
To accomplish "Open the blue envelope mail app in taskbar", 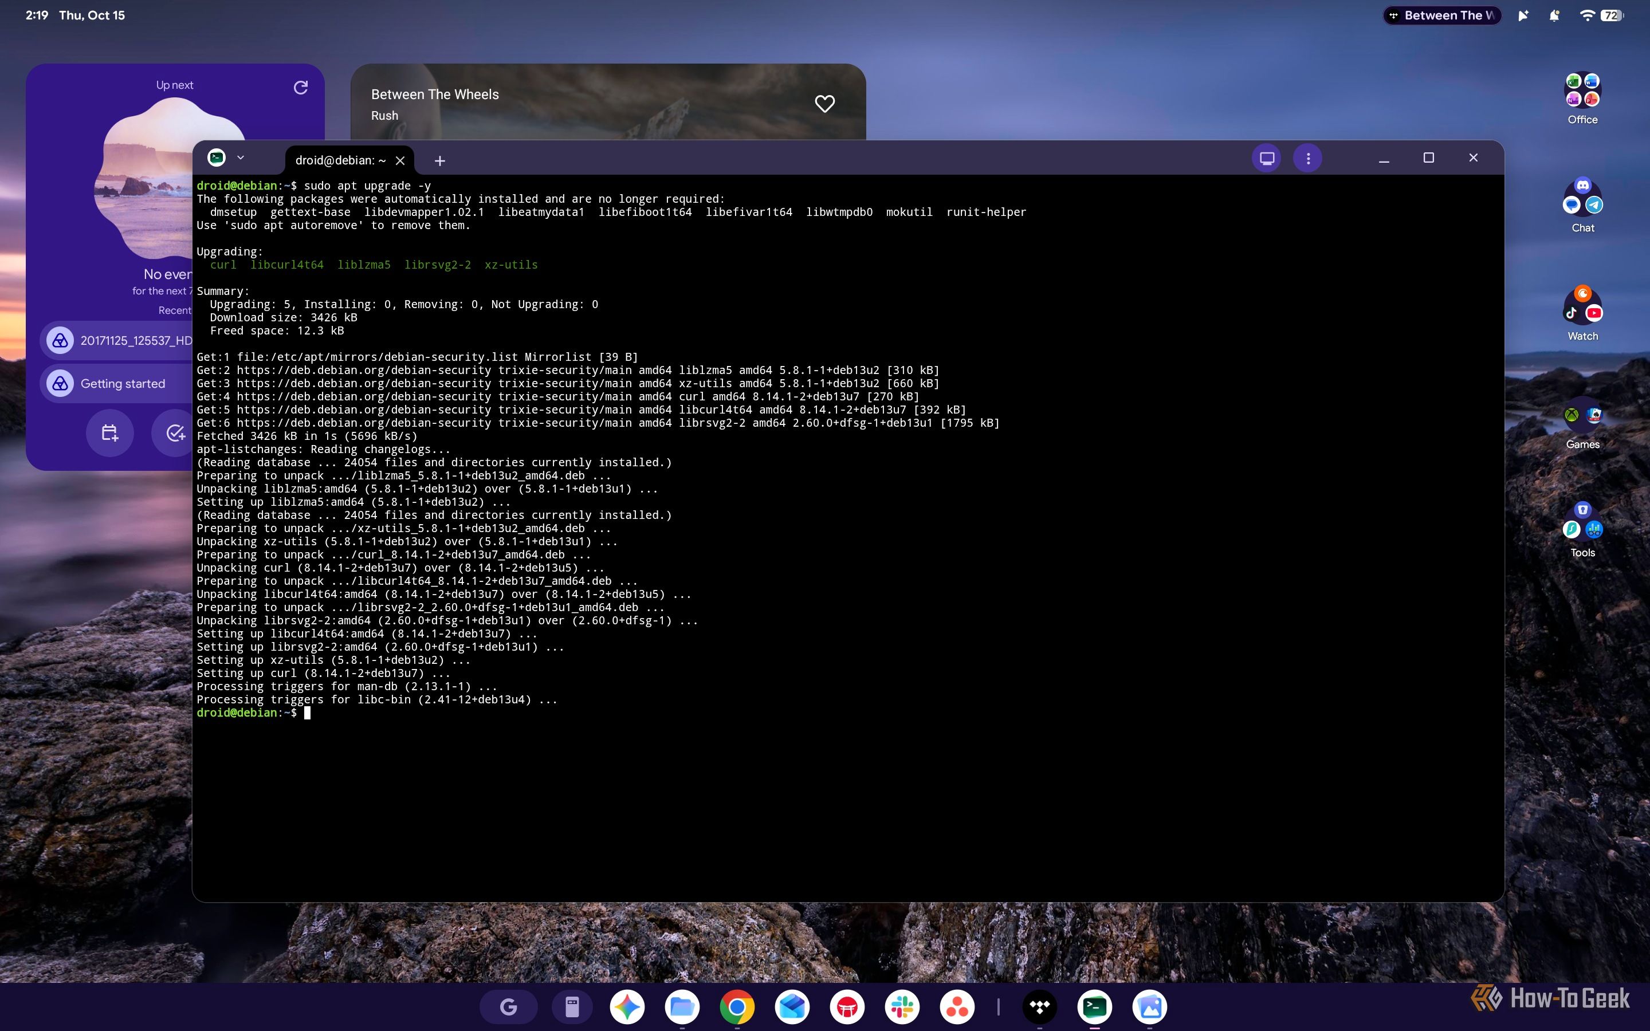I will [x=792, y=1007].
